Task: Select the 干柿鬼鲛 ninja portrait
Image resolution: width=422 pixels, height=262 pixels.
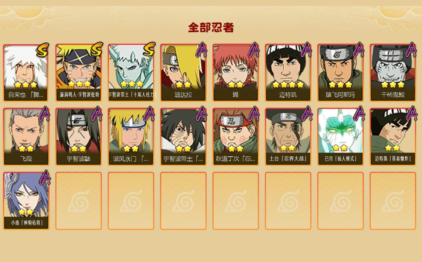Action: click(x=393, y=73)
